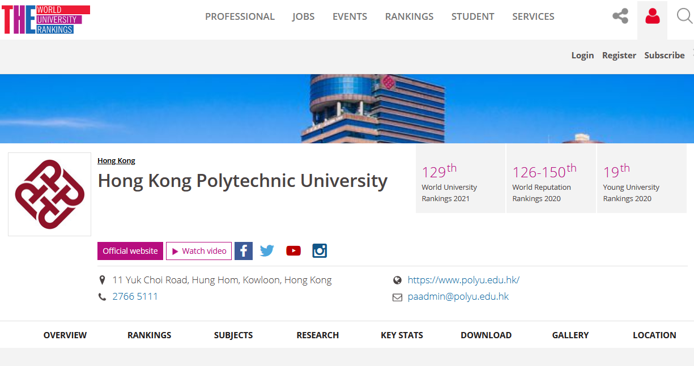The height and width of the screenshot is (366, 694).
Task: Click the share icon in the header
Action: pyautogui.click(x=620, y=16)
